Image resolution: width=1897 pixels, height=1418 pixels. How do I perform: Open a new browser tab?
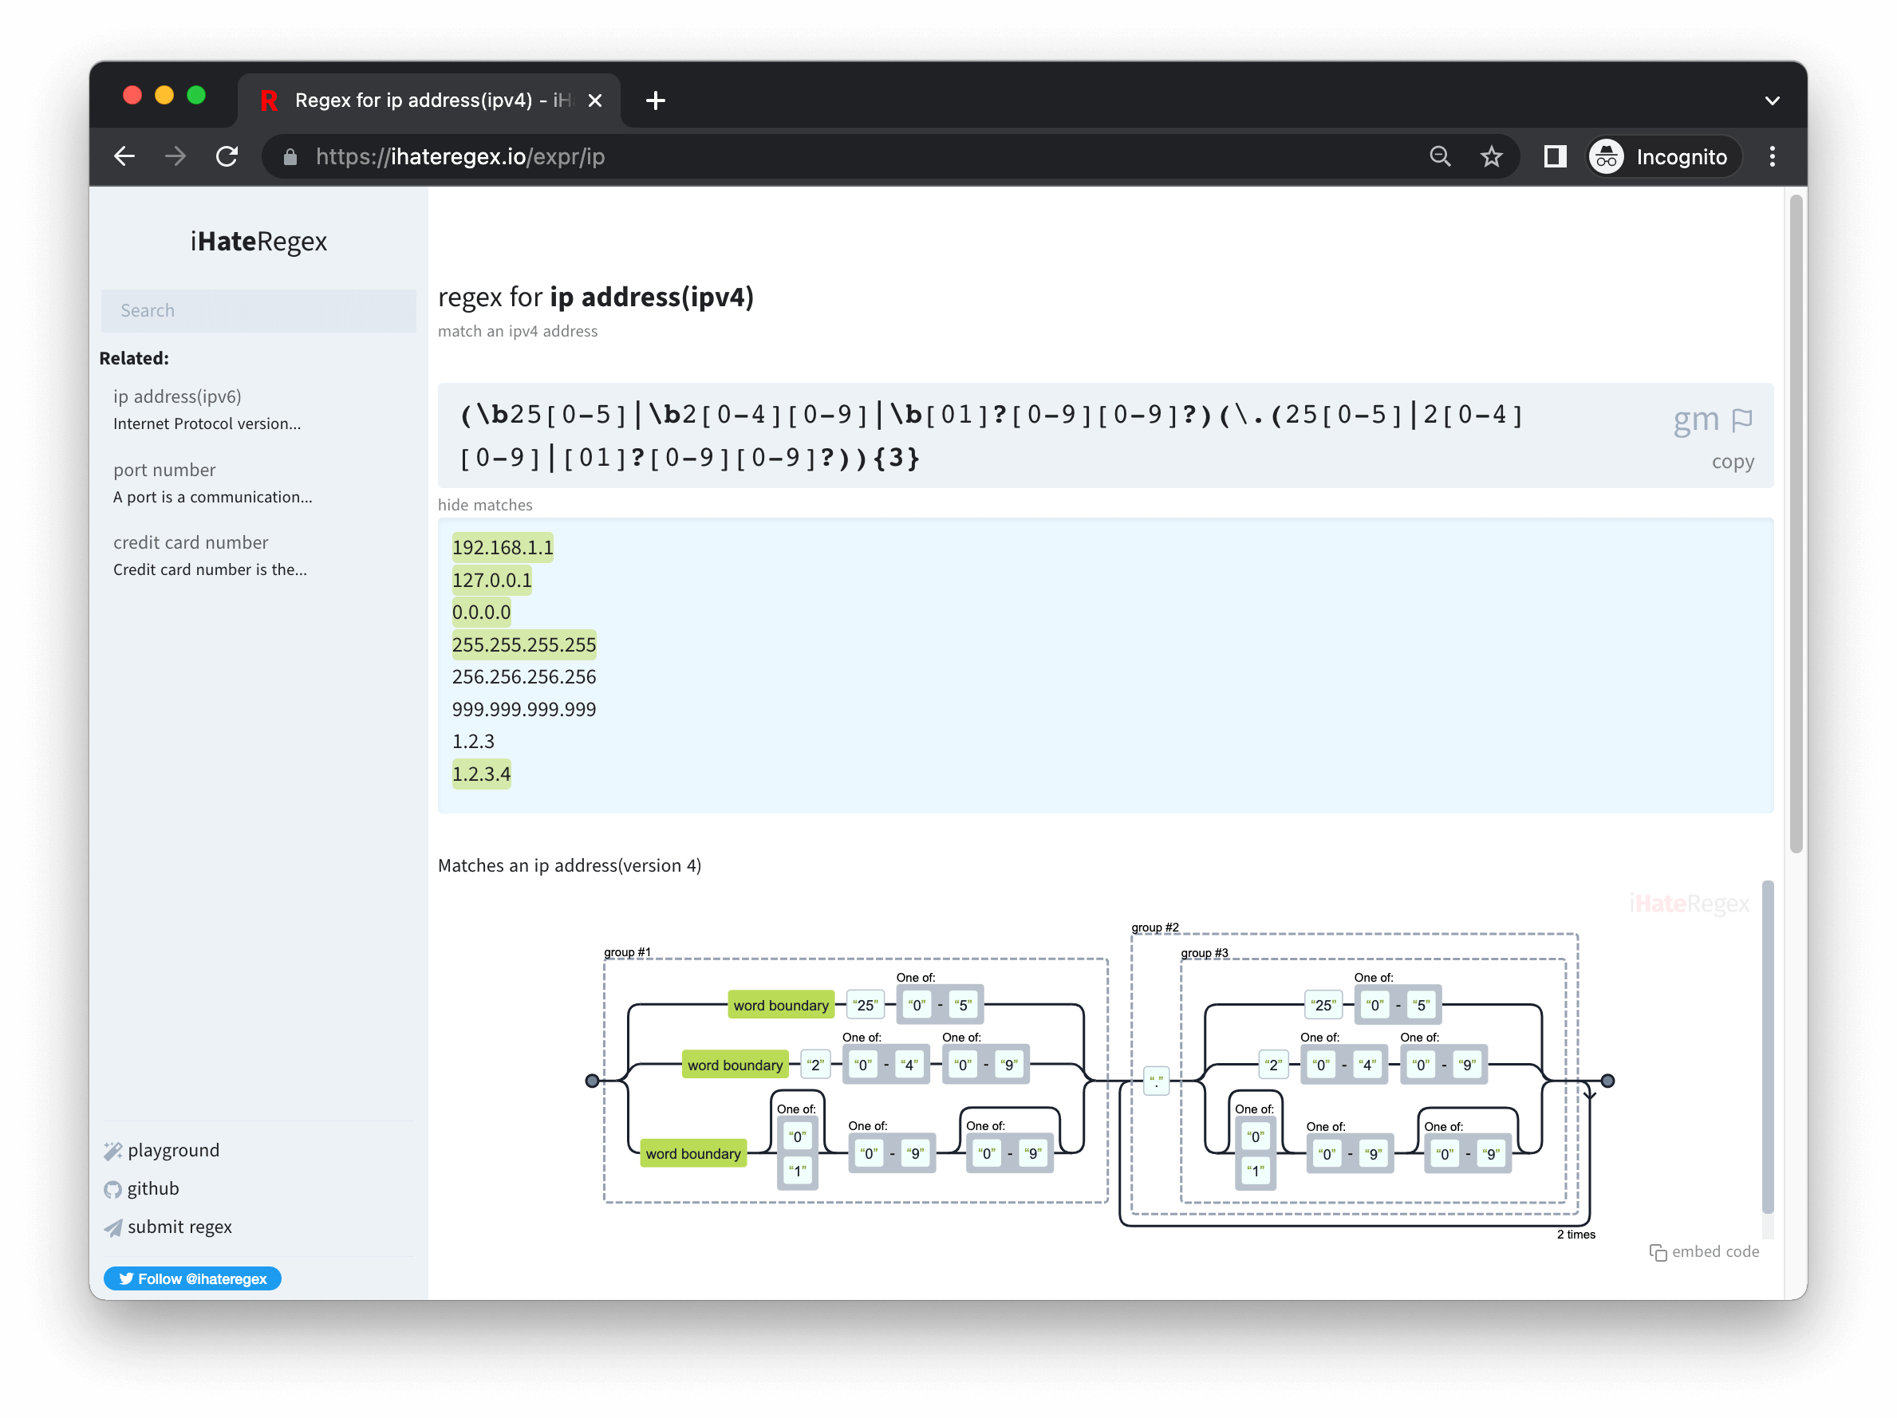655,101
